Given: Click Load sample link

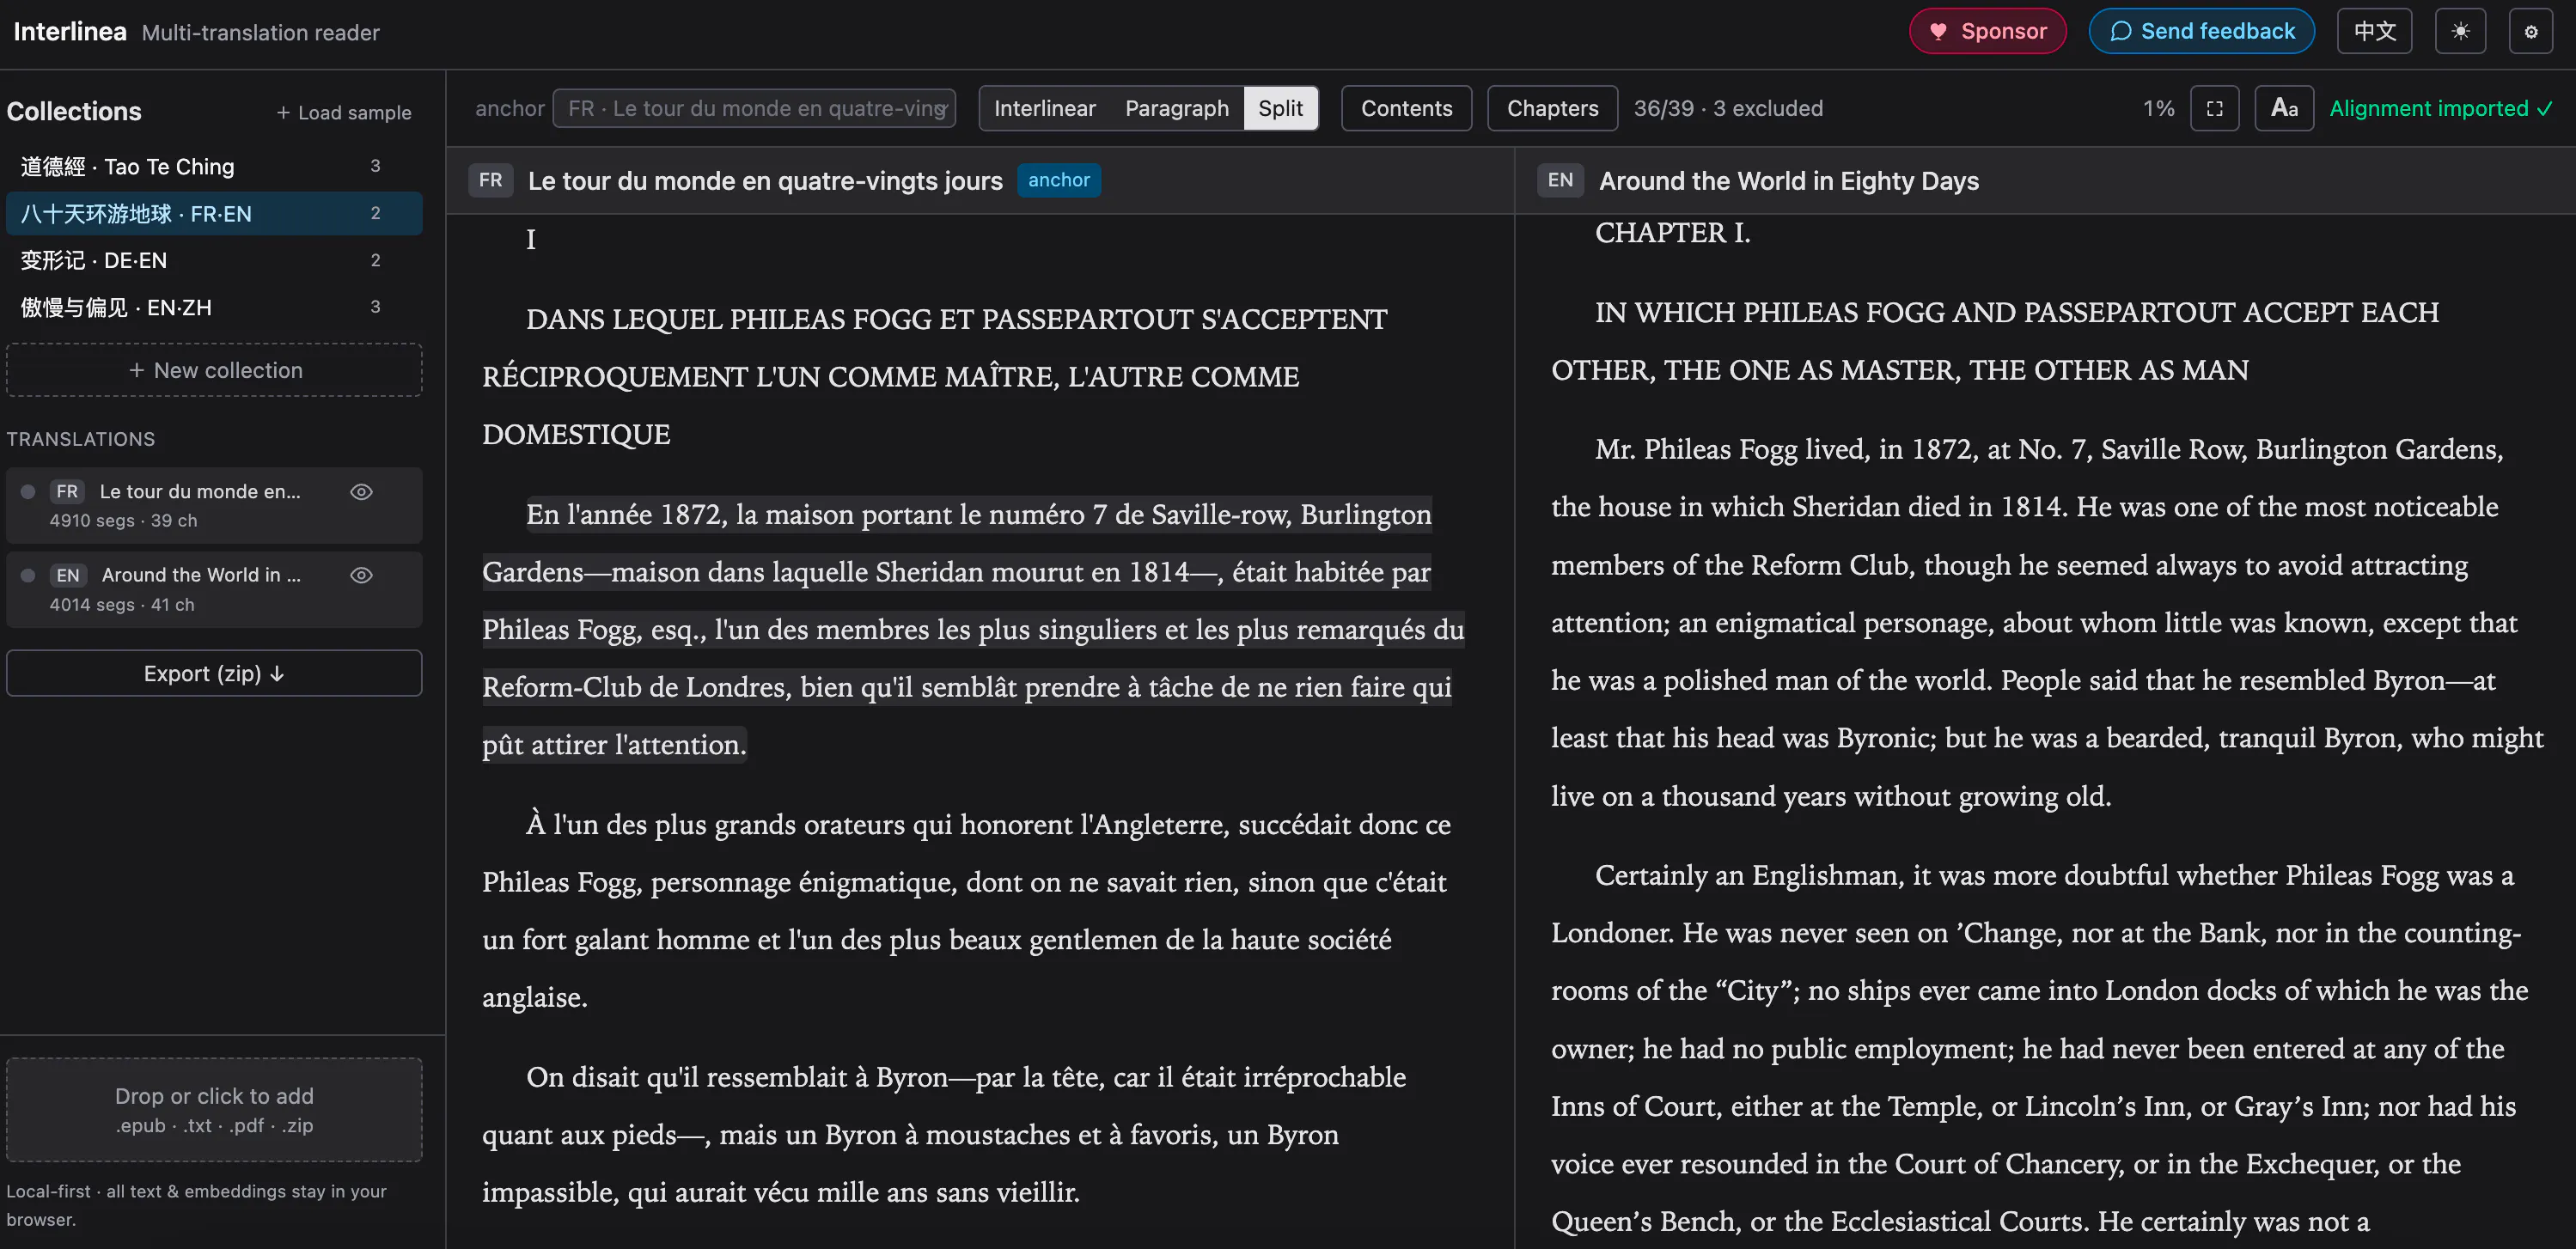Looking at the screenshot, I should point(344,112).
